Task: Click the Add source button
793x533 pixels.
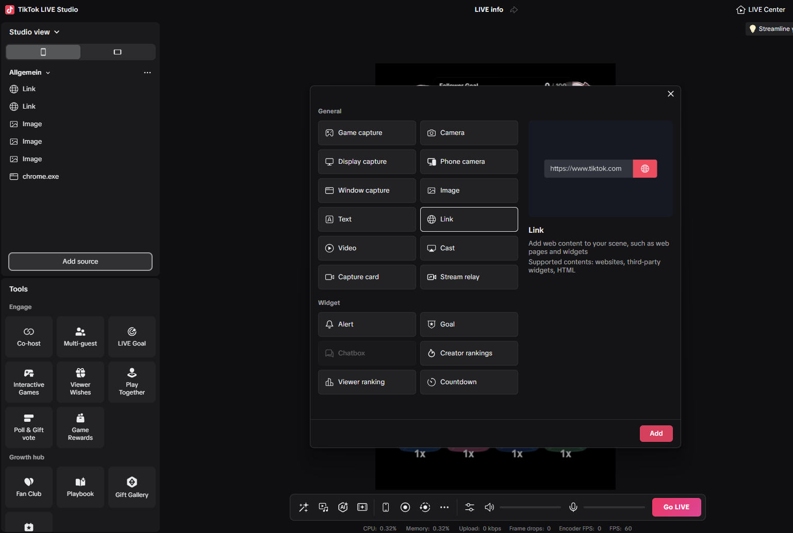Action: (80, 262)
